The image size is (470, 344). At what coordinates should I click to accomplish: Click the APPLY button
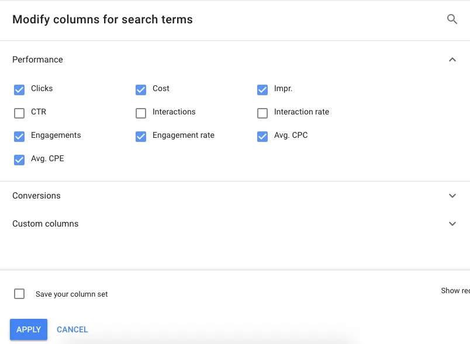28,329
